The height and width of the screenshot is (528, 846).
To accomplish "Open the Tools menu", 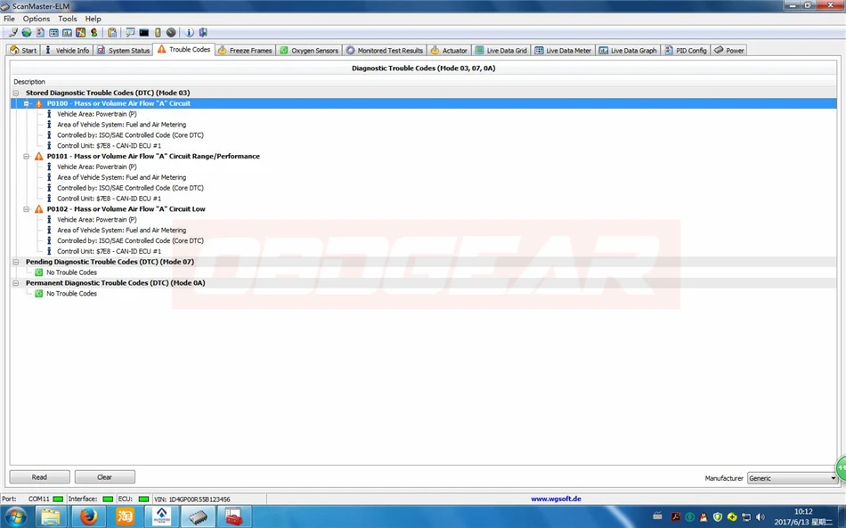I will 68,19.
